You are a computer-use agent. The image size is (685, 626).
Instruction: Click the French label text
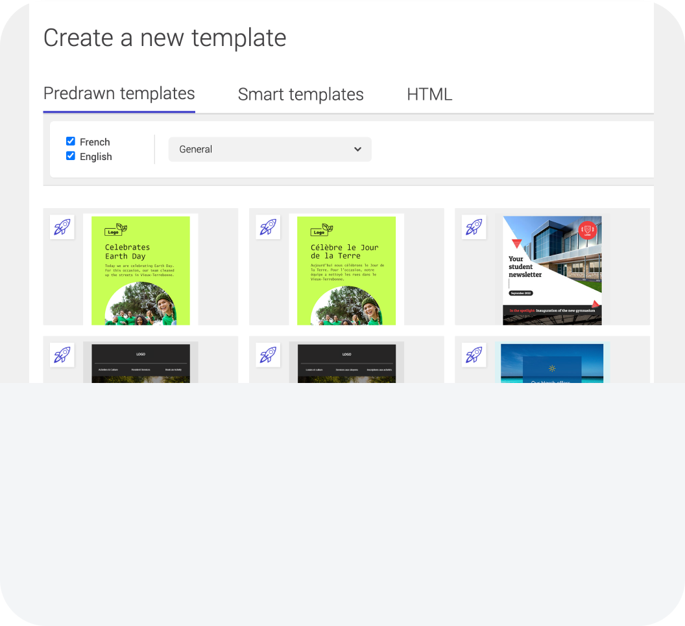pos(95,142)
